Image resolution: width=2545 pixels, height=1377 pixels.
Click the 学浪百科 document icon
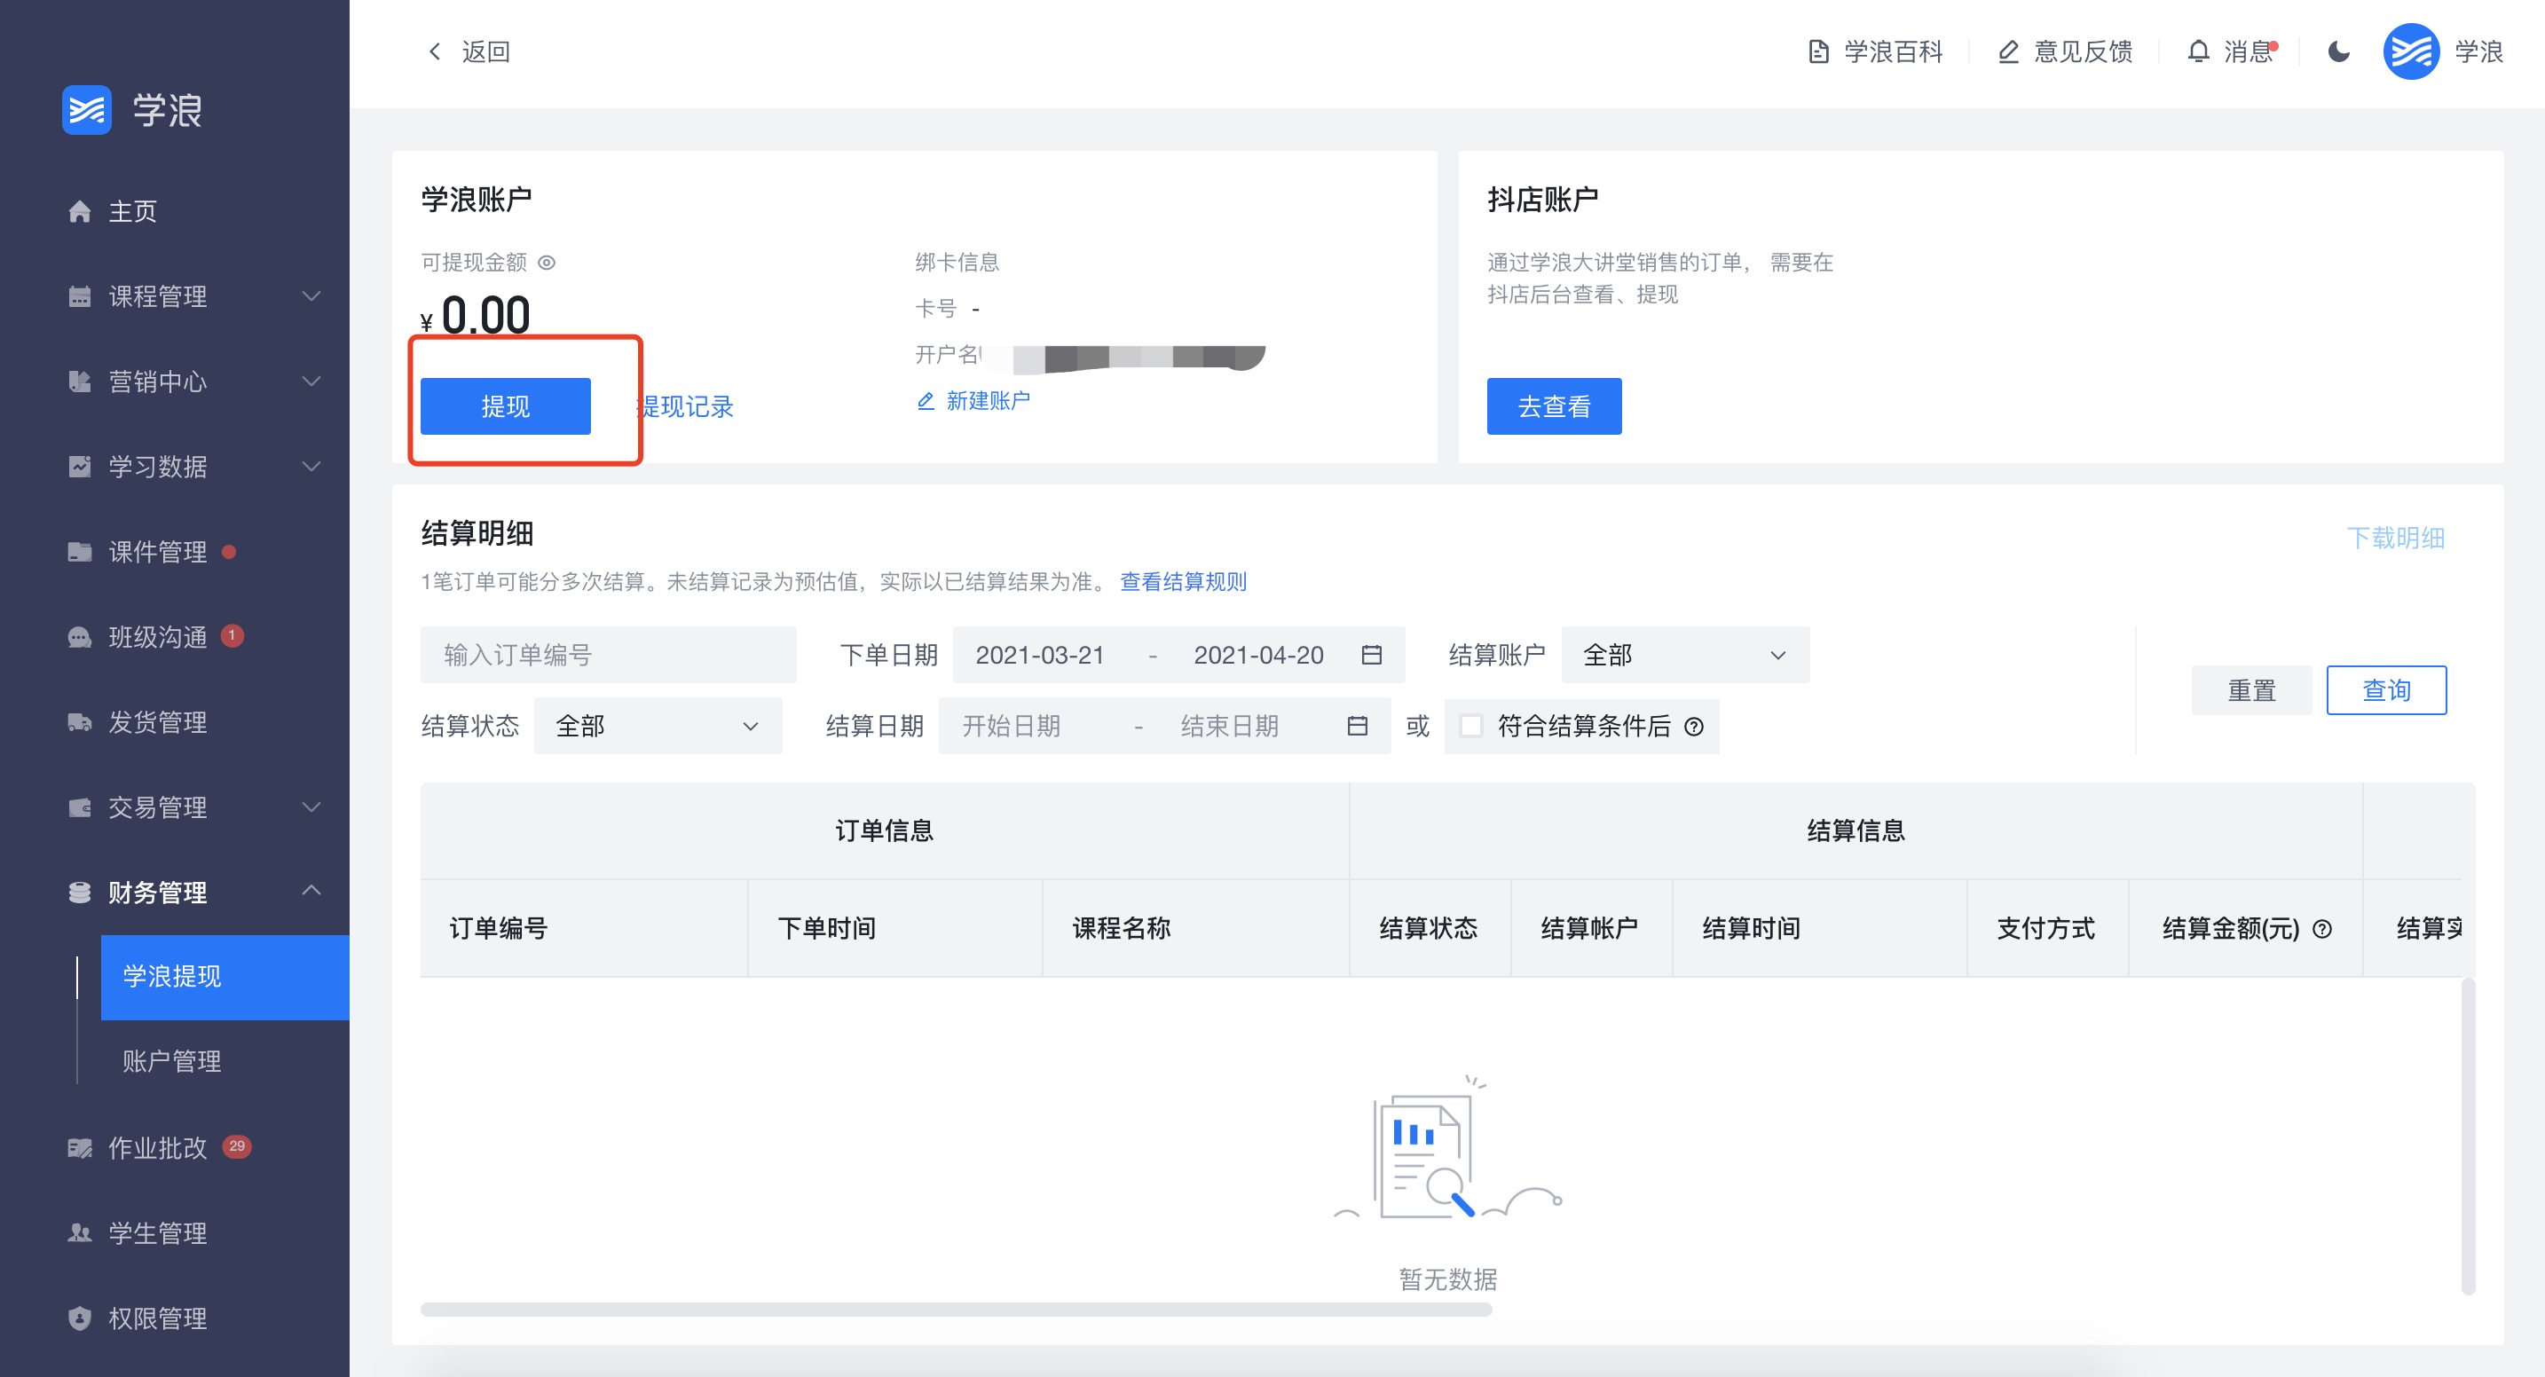(x=1818, y=51)
